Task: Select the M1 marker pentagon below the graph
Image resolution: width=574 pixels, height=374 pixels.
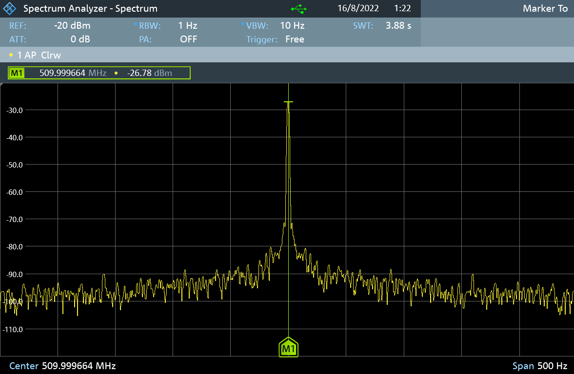Action: (288, 347)
